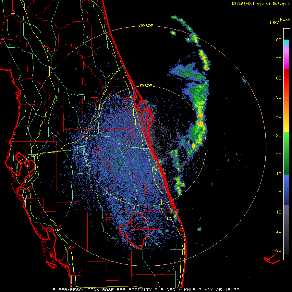Click the 60 value on the dBZ scale
The image size is (292, 292).
[x=279, y=78]
